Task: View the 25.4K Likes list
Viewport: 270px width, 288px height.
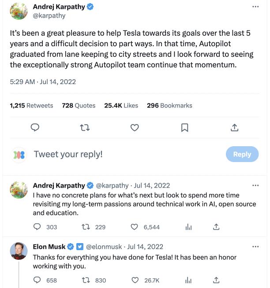Action: [x=121, y=106]
